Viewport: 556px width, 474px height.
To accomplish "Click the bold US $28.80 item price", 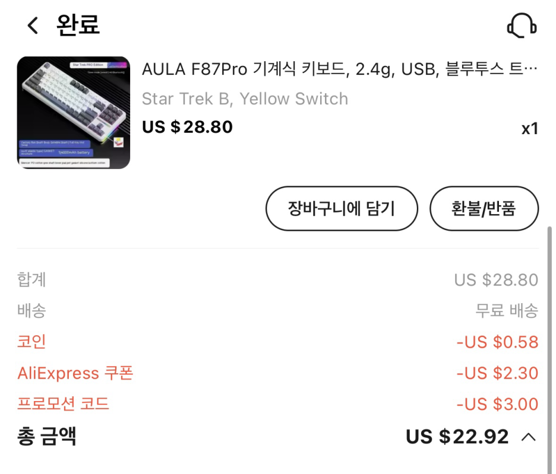I will [187, 127].
